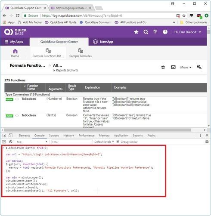Click the horizontal scrollbar right arrow
Image resolution: width=211 pixels, height=216 pixels.
coord(205,130)
